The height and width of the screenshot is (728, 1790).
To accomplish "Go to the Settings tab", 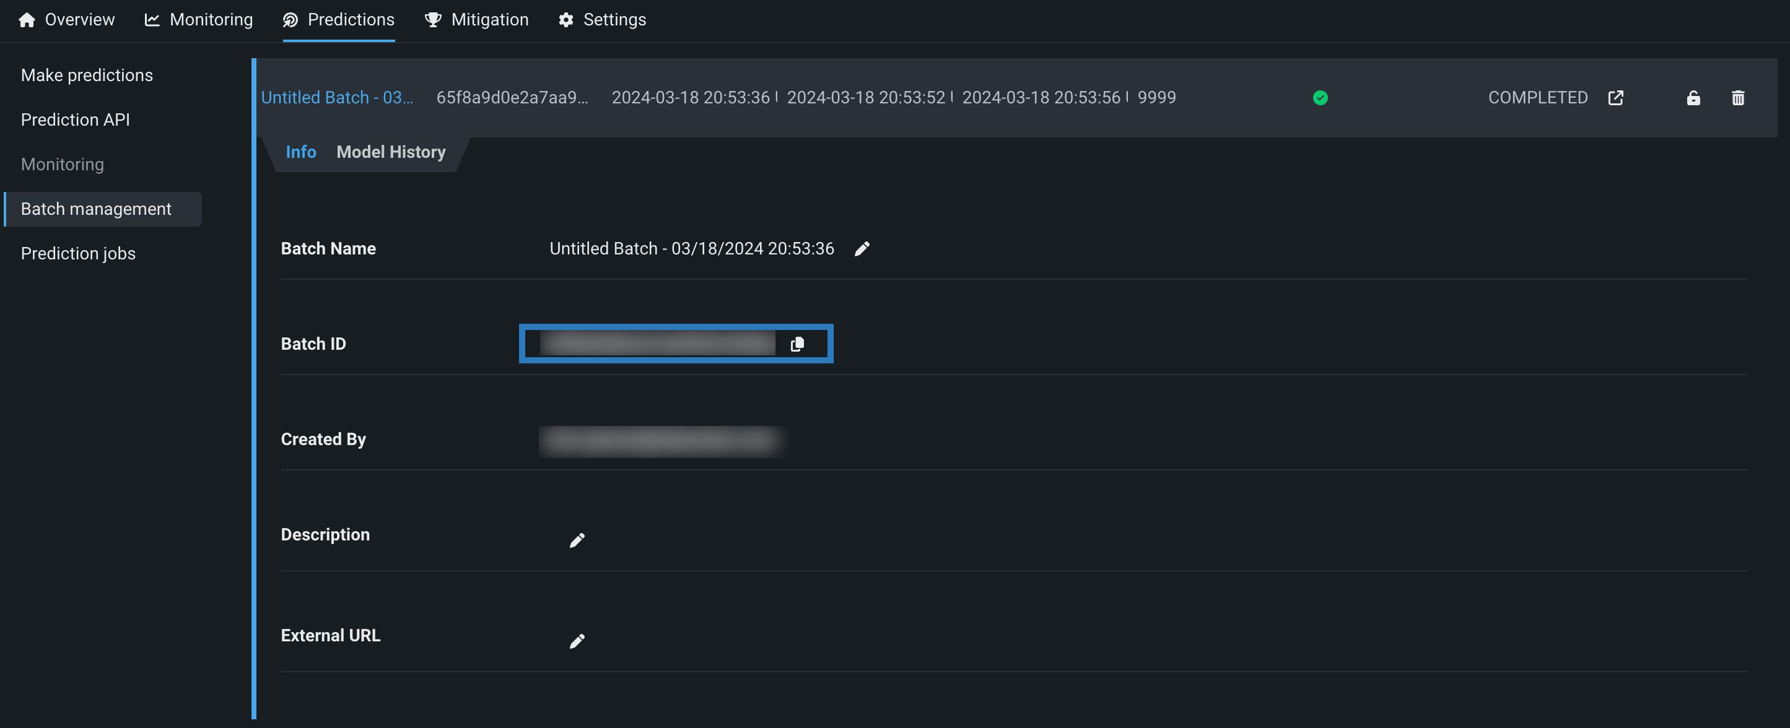I will tap(602, 19).
